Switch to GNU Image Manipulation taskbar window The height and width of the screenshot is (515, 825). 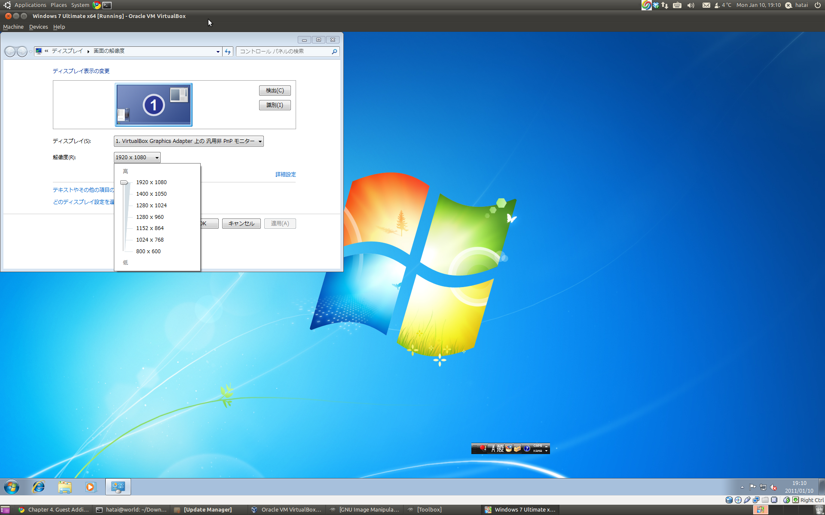point(365,510)
